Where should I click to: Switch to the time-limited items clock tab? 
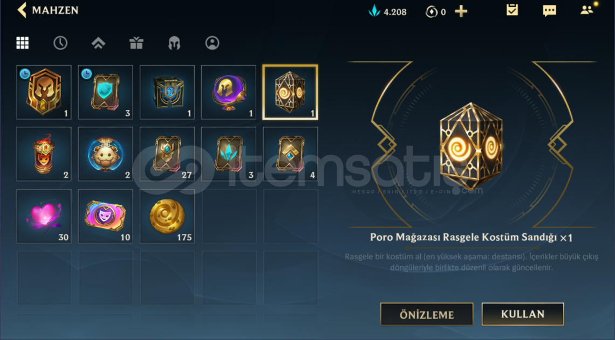pos(60,43)
